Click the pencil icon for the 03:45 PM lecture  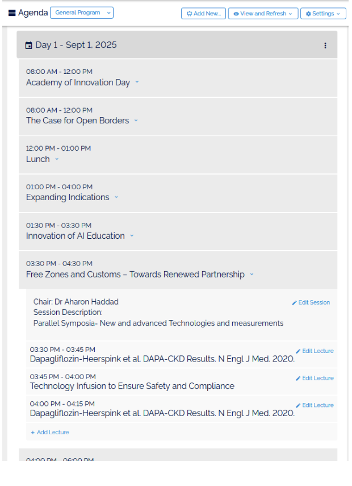tap(298, 379)
